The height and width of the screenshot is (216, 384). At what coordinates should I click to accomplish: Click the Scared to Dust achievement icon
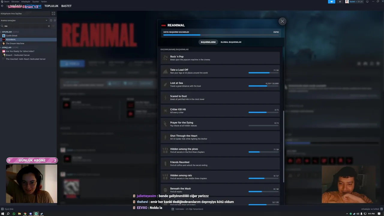tap(165, 97)
